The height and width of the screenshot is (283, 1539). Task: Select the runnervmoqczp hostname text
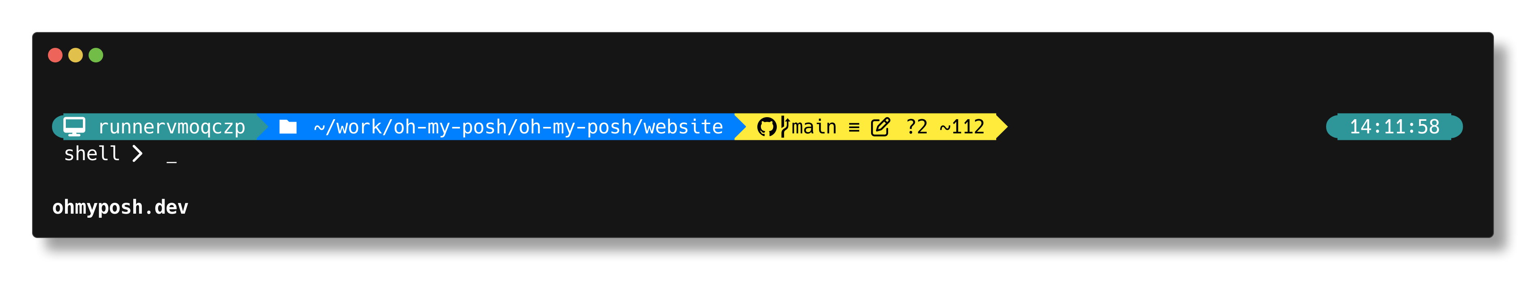[x=171, y=127]
